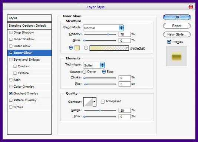Open the Contour picker arrow
The height and width of the screenshot is (142, 198).
(x=94, y=102)
